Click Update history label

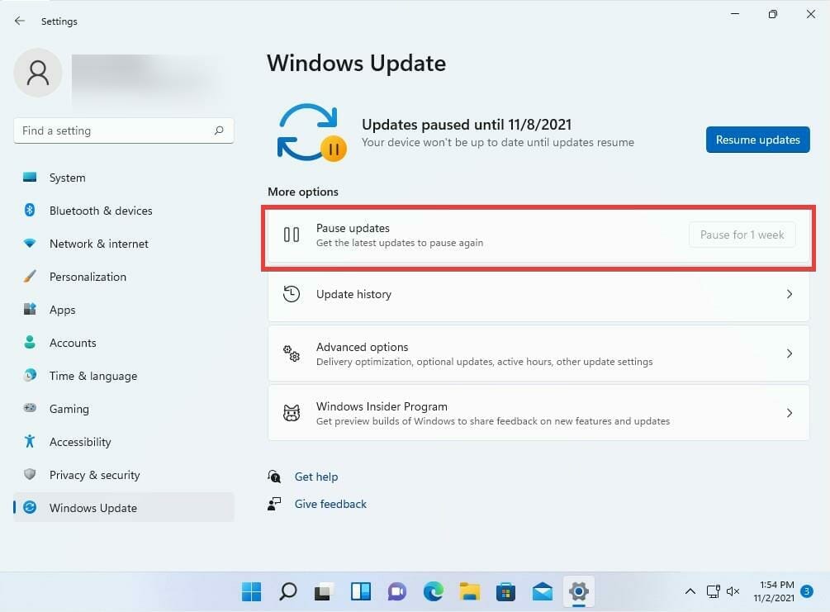tap(353, 294)
